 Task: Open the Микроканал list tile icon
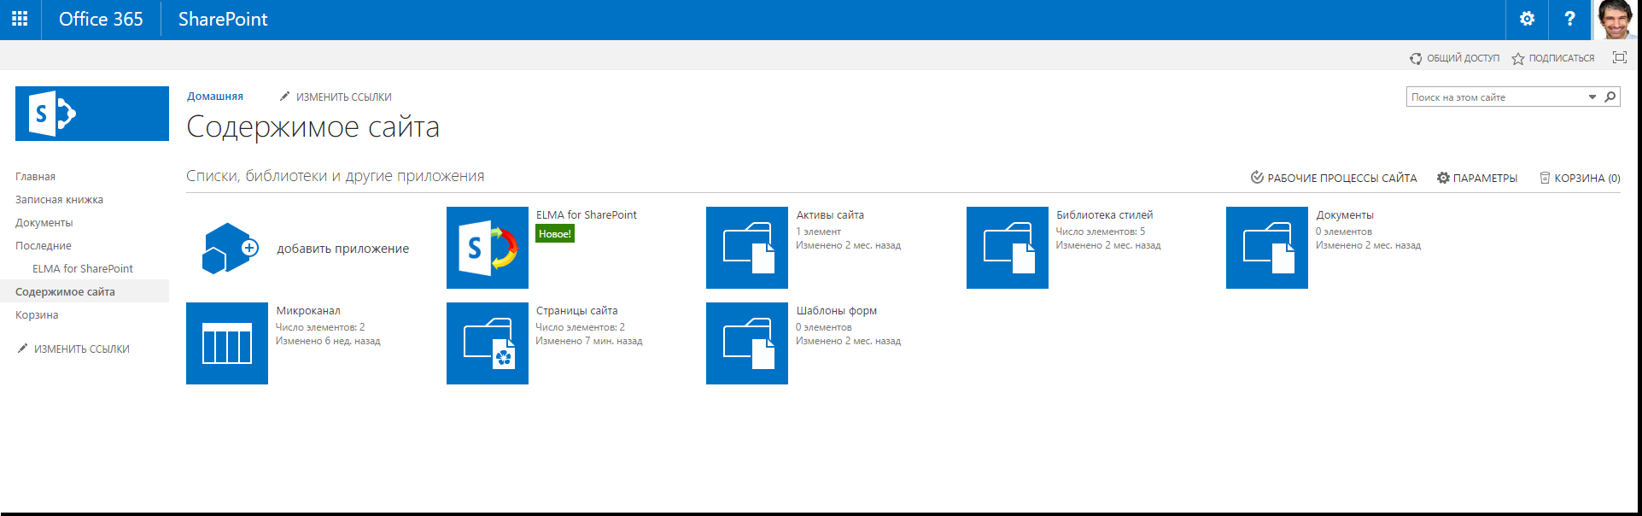227,343
